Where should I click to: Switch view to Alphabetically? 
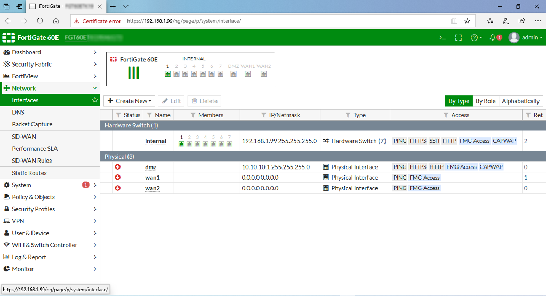pyautogui.click(x=520, y=101)
